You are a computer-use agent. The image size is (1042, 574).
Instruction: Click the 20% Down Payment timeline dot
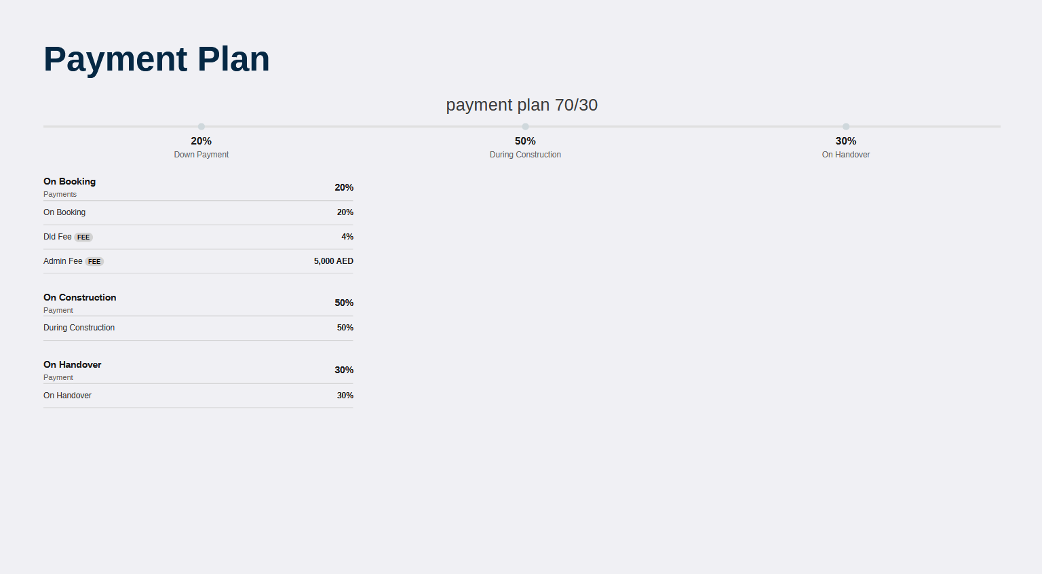coord(201,126)
